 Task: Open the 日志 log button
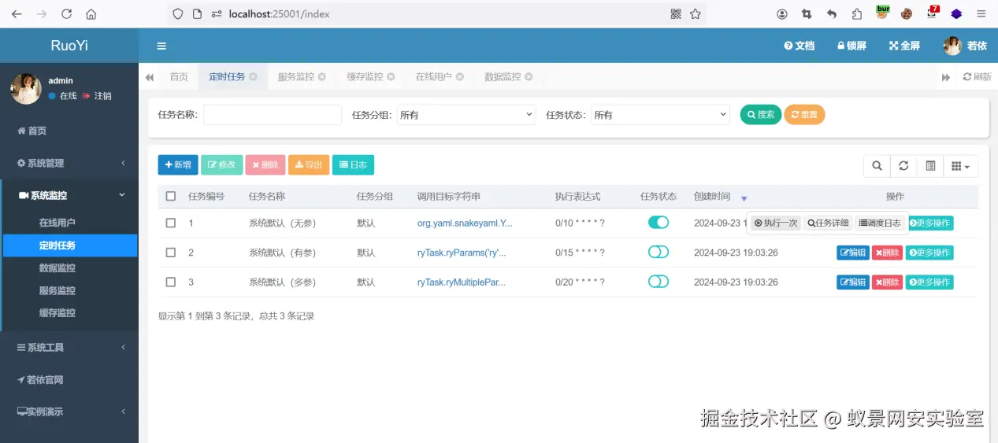[x=353, y=165]
